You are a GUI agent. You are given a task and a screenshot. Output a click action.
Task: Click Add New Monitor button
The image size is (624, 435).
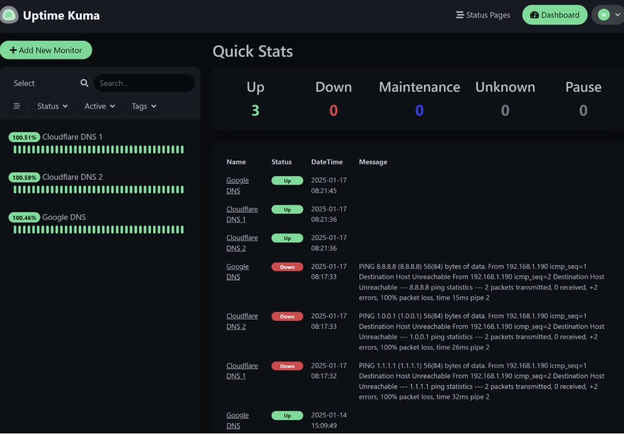(46, 50)
